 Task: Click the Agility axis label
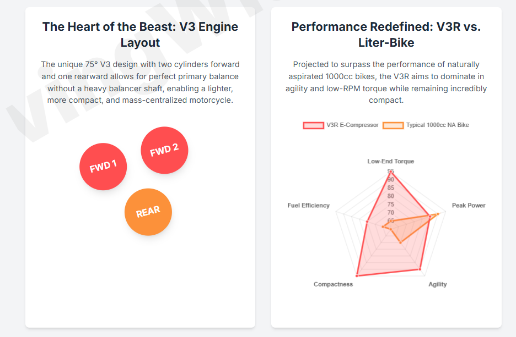[x=438, y=284]
